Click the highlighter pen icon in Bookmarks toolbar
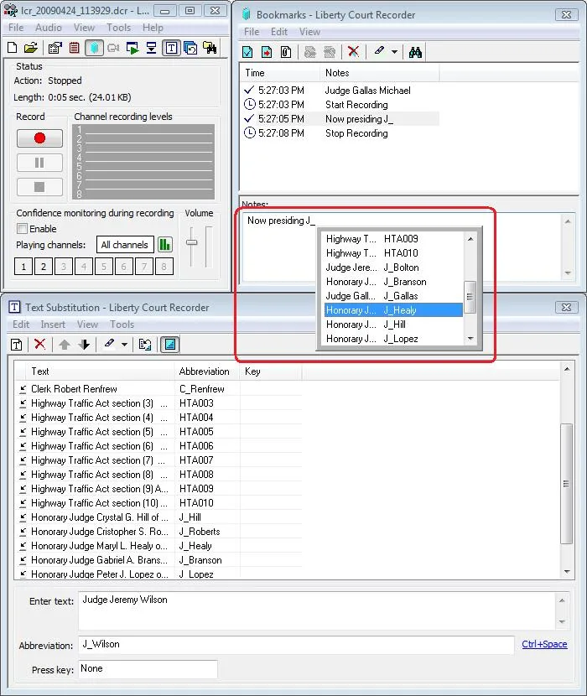 click(379, 50)
